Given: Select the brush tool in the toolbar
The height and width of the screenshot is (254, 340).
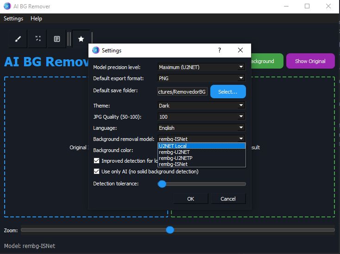Looking at the screenshot, I should (19, 39).
